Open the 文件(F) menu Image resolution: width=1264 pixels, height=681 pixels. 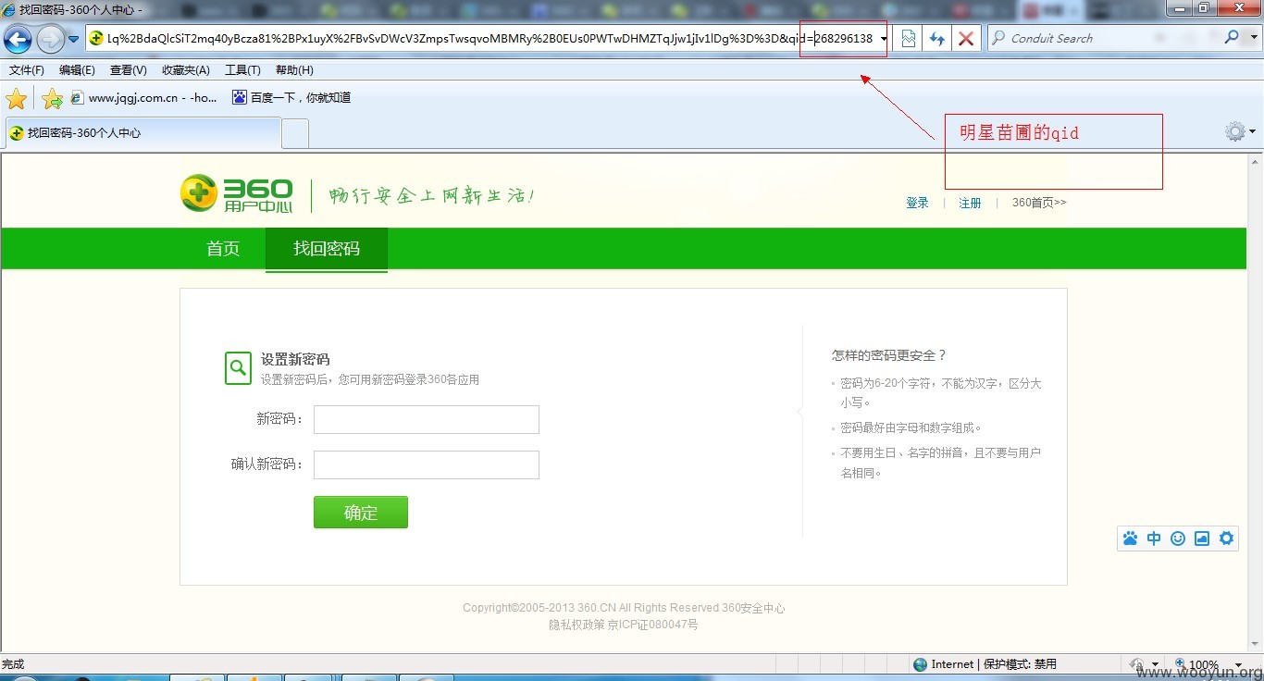pos(27,70)
